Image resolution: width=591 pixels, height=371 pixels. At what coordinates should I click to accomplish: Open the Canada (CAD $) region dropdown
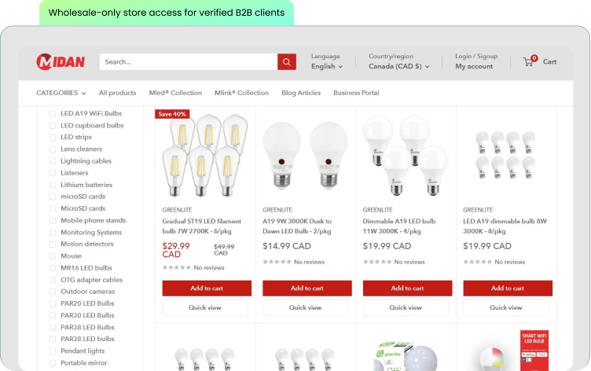(x=398, y=66)
